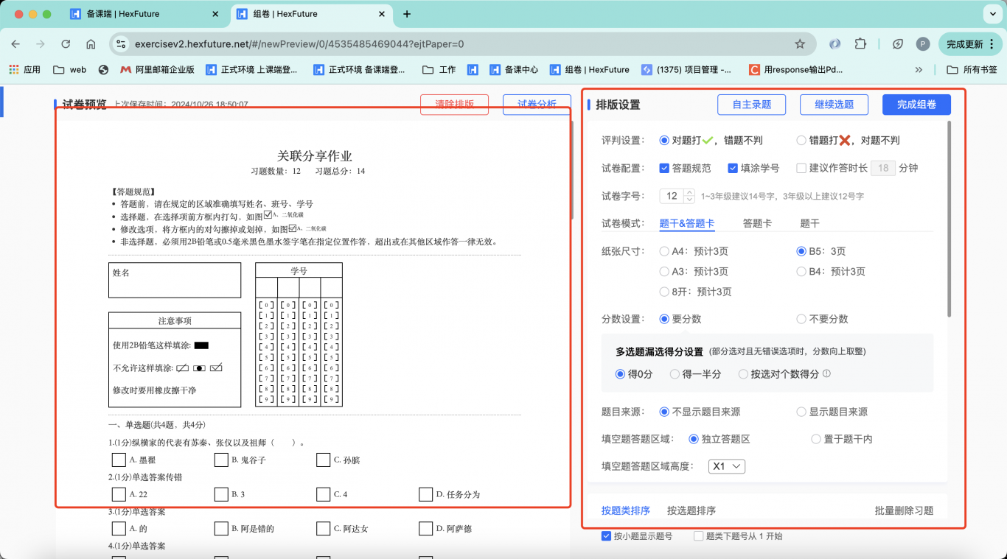
Task: Open the extensions puzzle icon
Action: [x=860, y=44]
